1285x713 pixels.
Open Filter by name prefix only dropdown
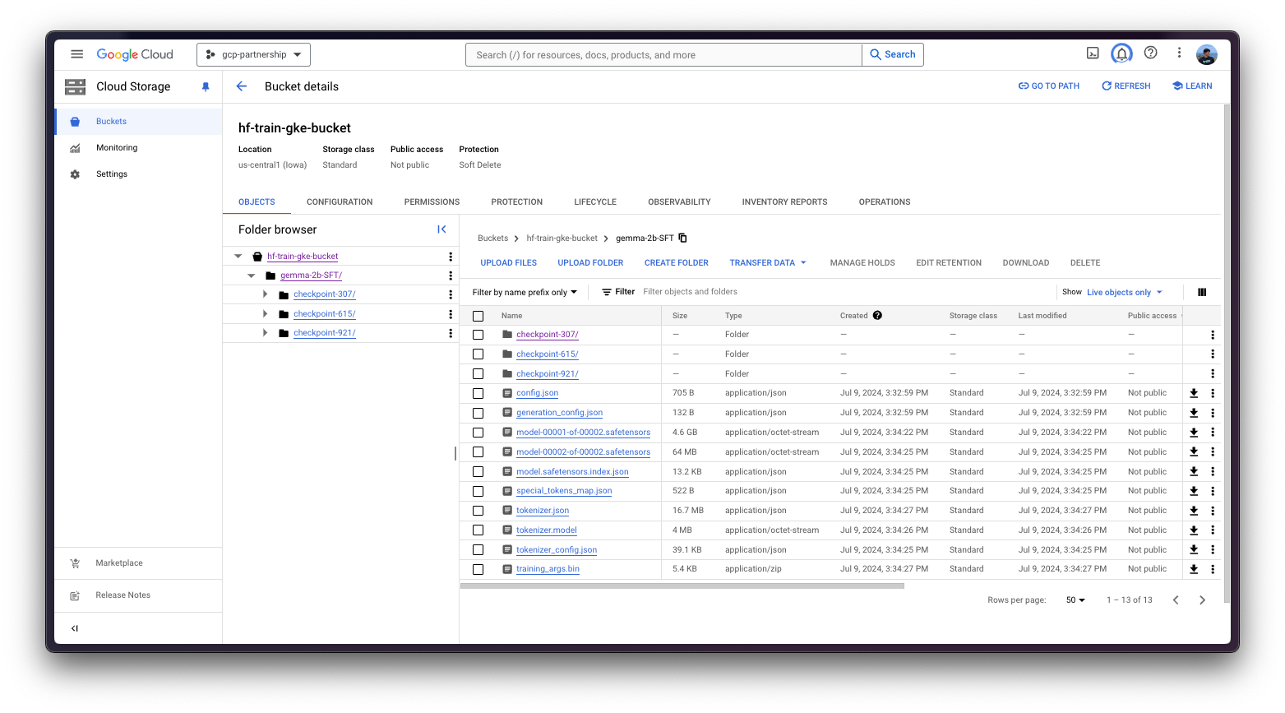click(525, 292)
